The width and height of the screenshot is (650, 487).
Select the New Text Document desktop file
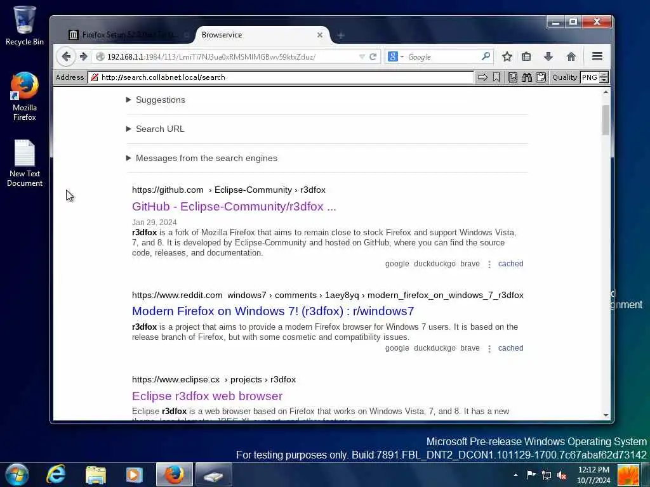[x=25, y=163]
